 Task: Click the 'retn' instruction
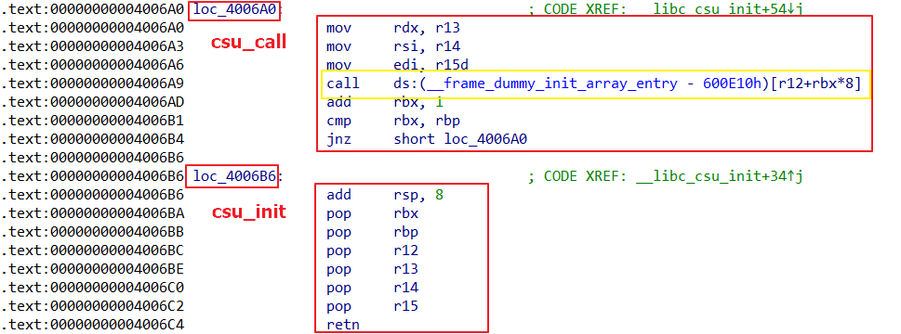point(343,325)
